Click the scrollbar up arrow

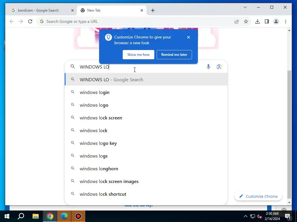[289, 30]
